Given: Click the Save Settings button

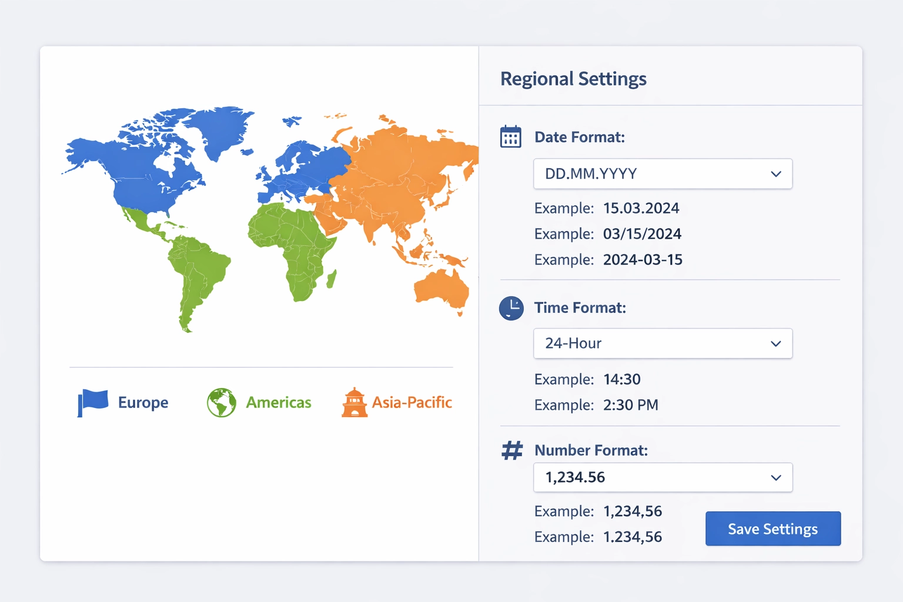Looking at the screenshot, I should [x=772, y=529].
